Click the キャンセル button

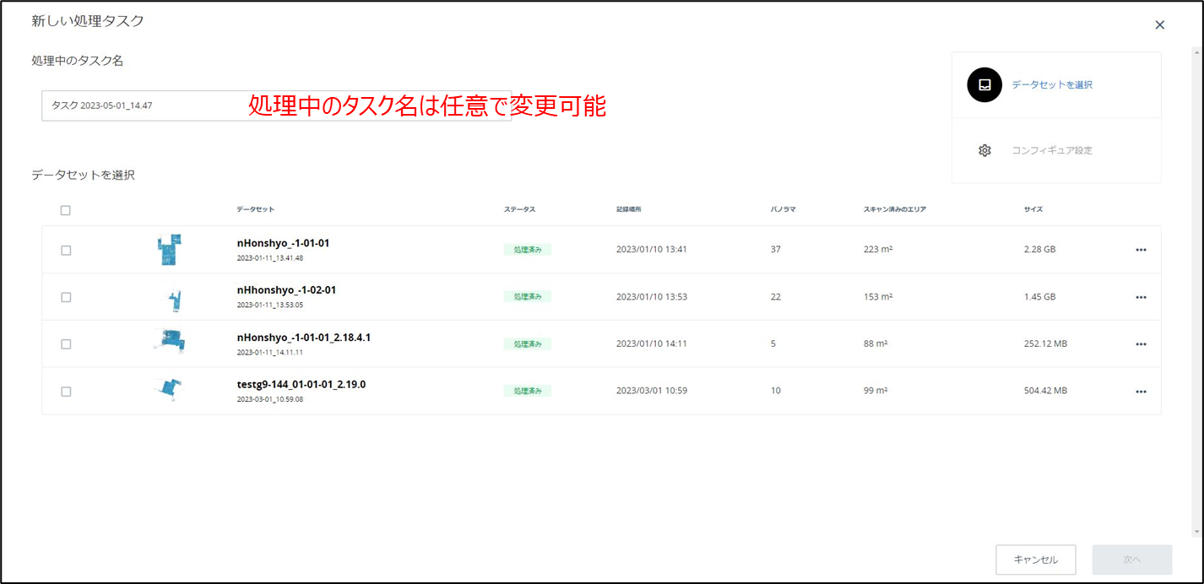[1036, 560]
